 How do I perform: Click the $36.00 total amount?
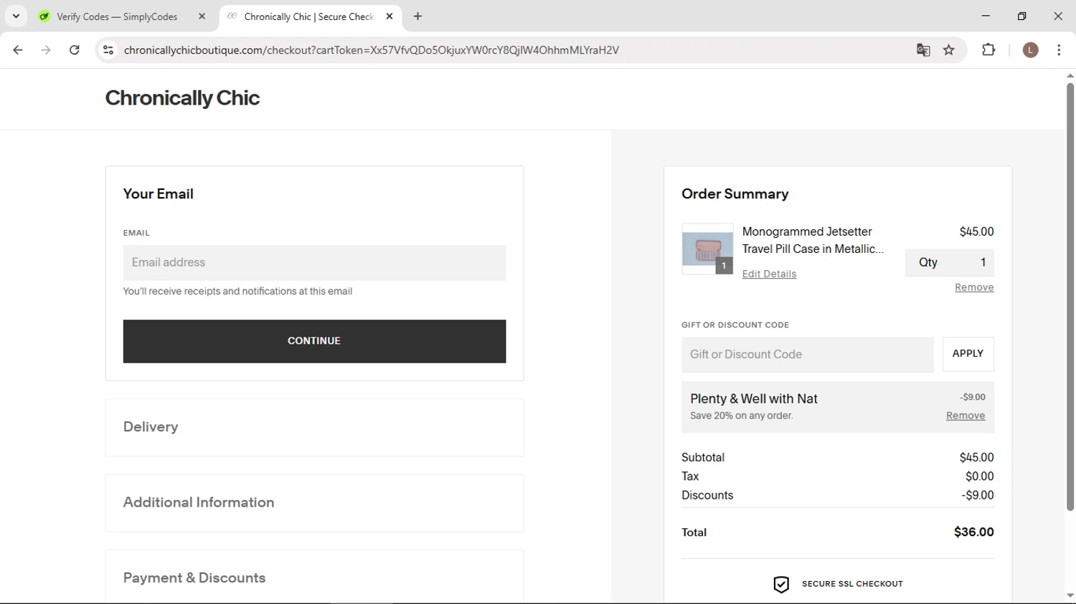click(x=973, y=532)
